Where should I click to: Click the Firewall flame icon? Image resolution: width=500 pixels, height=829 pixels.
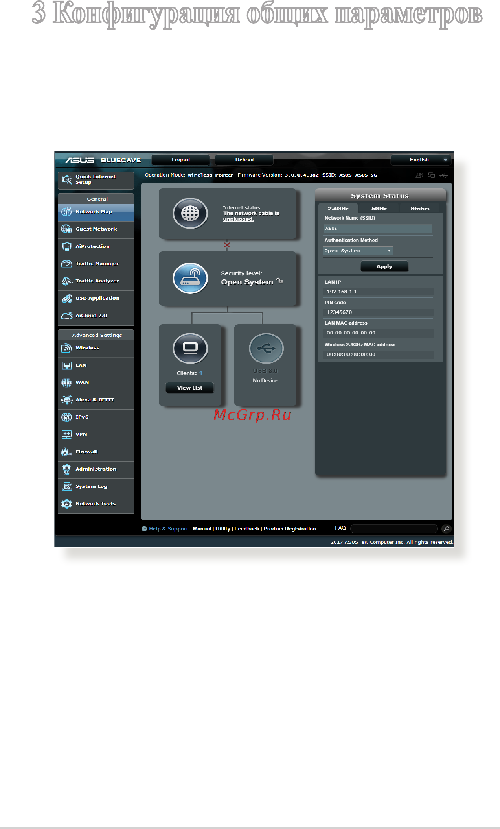[x=66, y=452]
